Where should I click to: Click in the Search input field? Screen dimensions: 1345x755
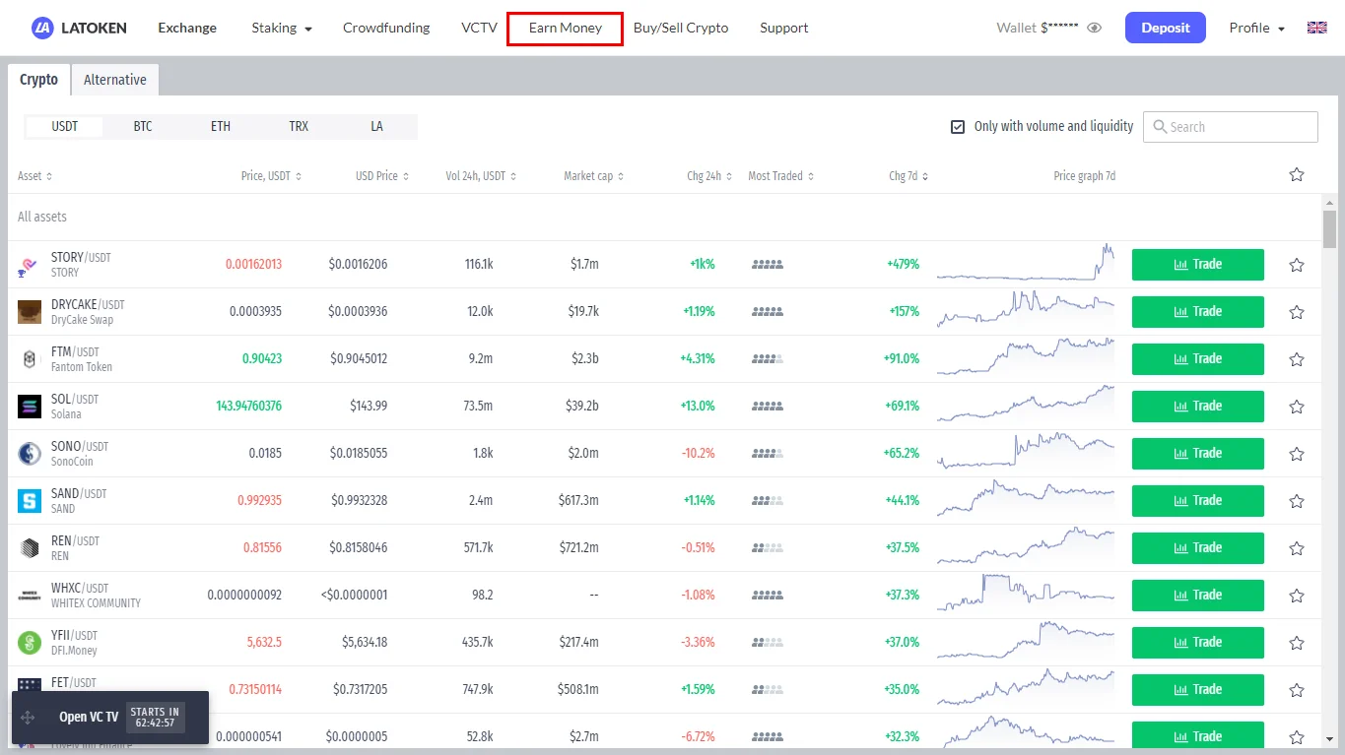click(1231, 127)
